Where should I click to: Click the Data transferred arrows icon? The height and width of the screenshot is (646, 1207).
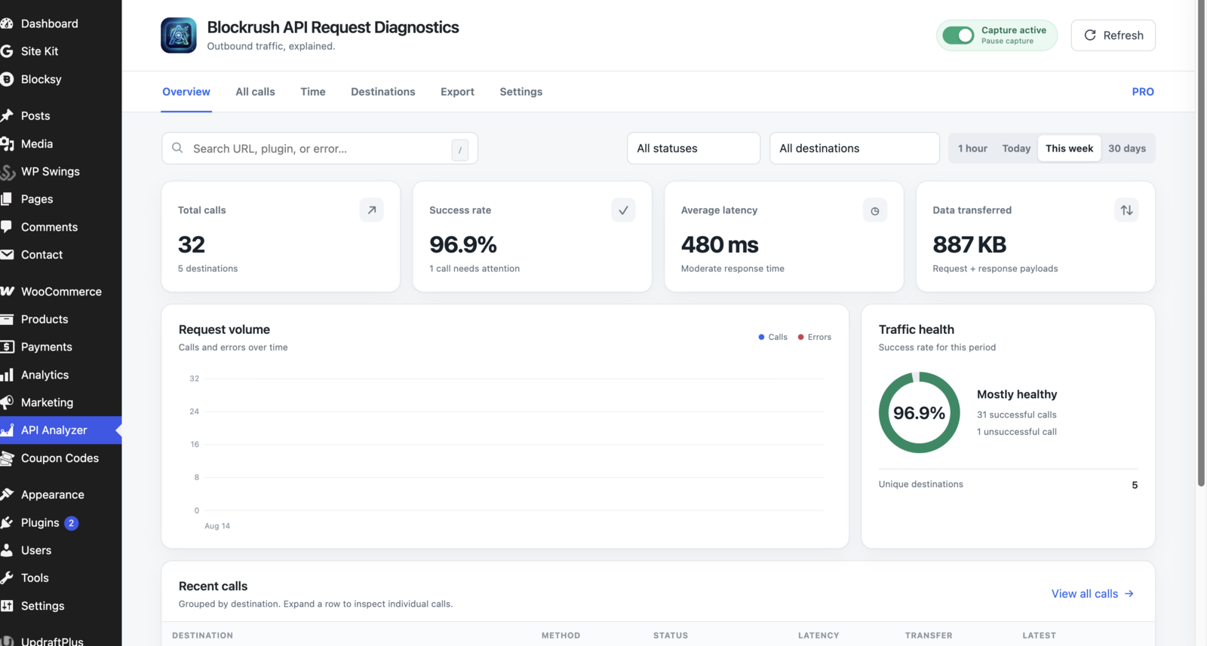click(1126, 210)
